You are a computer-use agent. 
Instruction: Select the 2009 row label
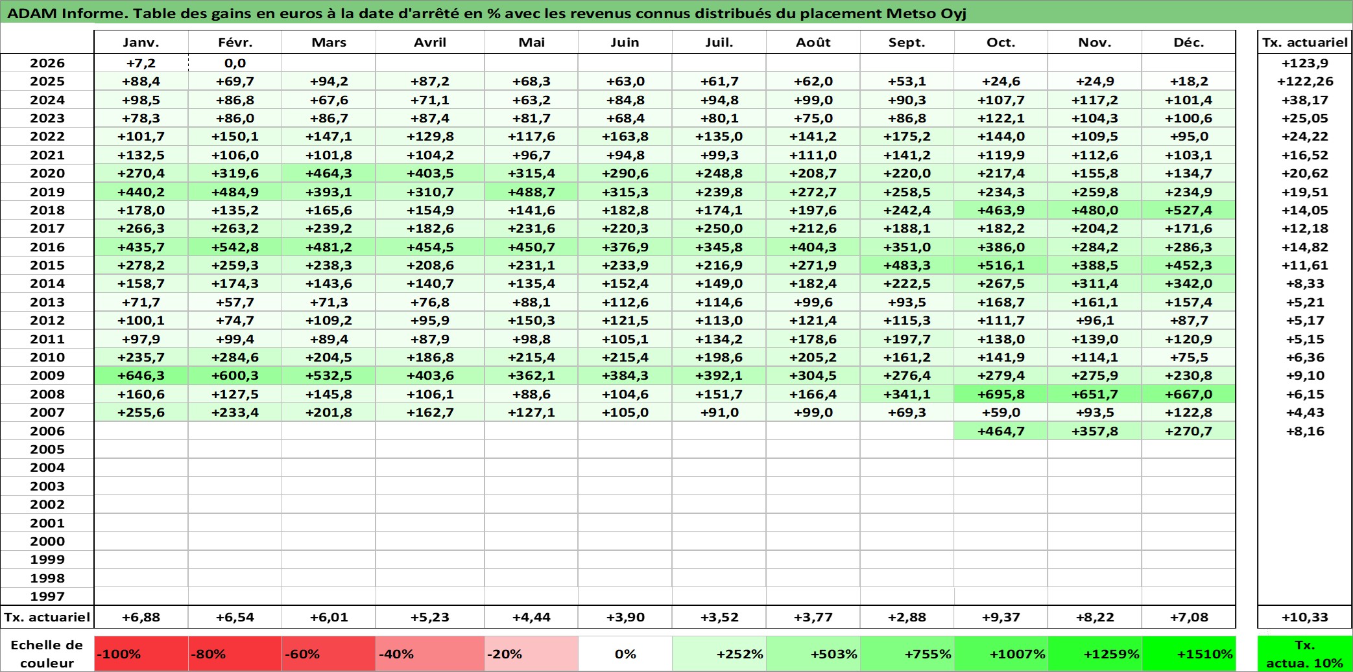pyautogui.click(x=47, y=375)
